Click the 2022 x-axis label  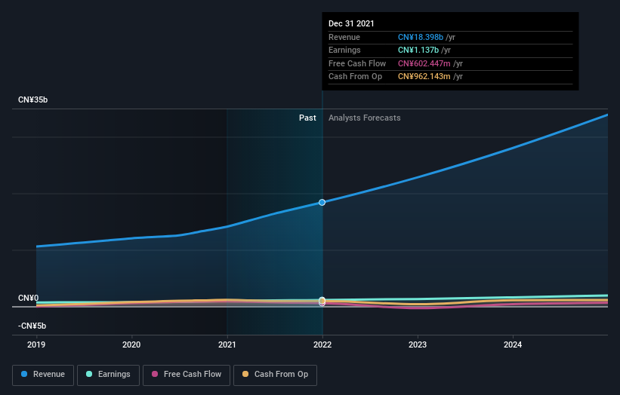pos(322,344)
